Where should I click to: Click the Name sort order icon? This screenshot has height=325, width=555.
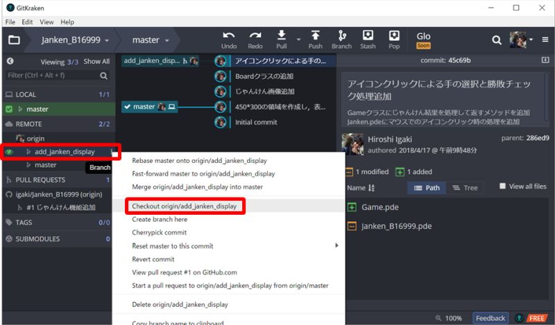point(371,188)
